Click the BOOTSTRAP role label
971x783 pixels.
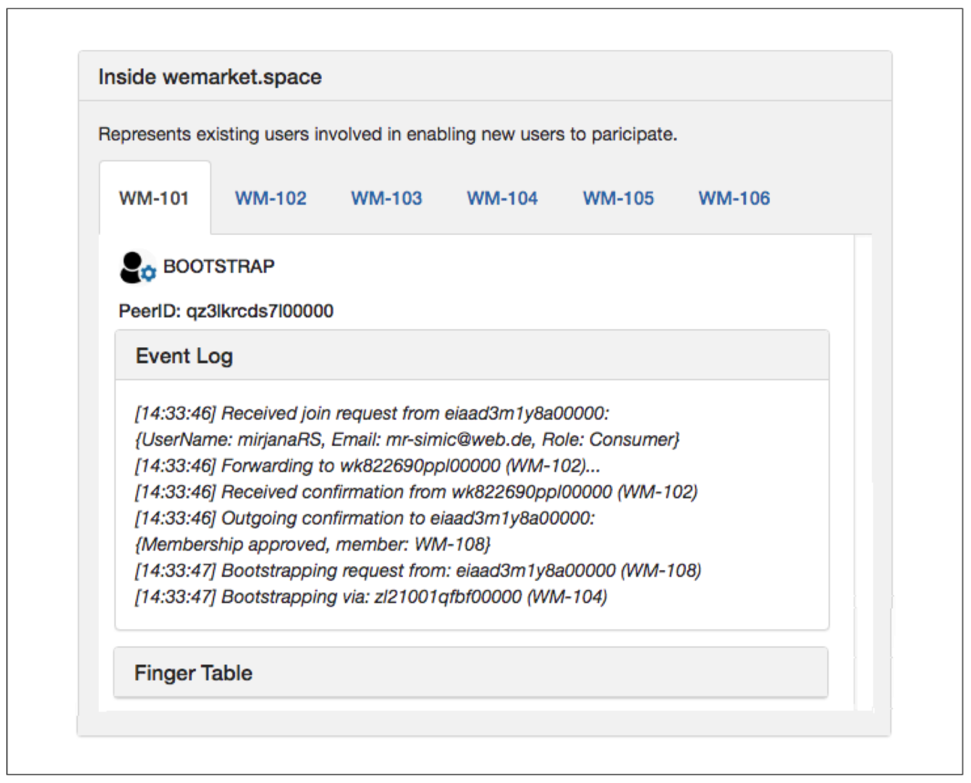[219, 267]
